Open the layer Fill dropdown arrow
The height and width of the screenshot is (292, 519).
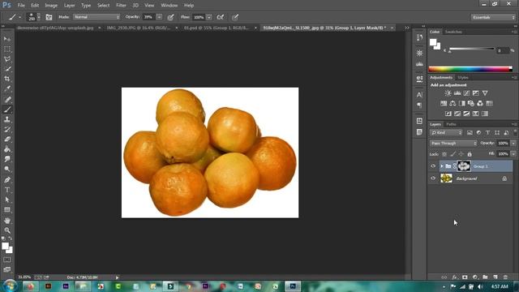pyautogui.click(x=513, y=154)
